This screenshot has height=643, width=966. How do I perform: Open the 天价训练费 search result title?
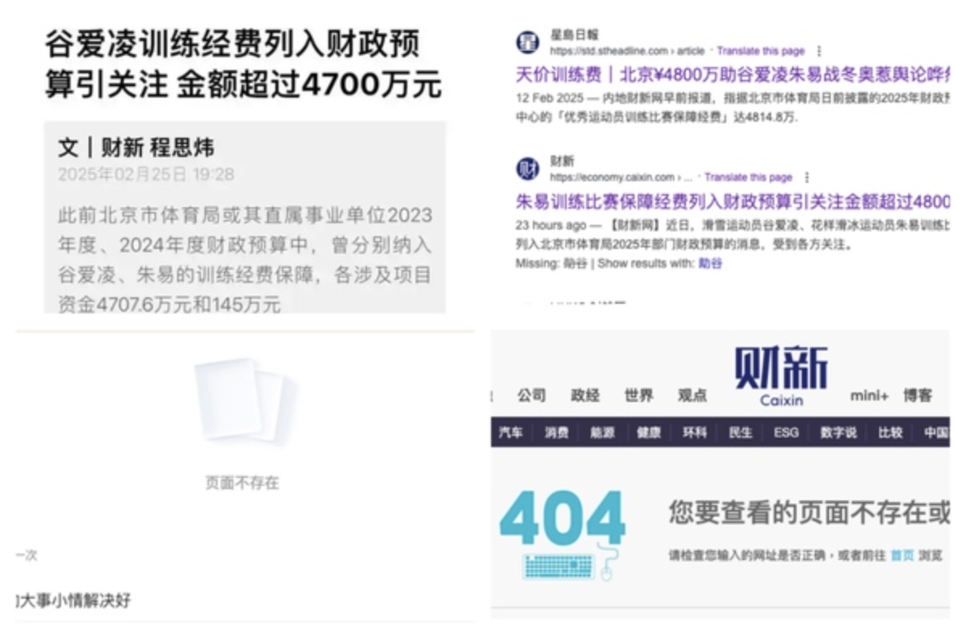[732, 76]
